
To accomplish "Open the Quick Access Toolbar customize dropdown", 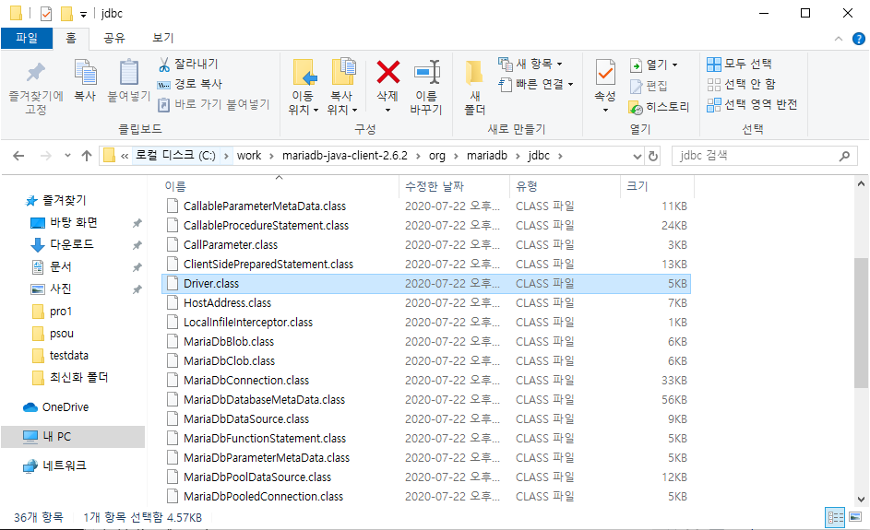I will 83,14.
